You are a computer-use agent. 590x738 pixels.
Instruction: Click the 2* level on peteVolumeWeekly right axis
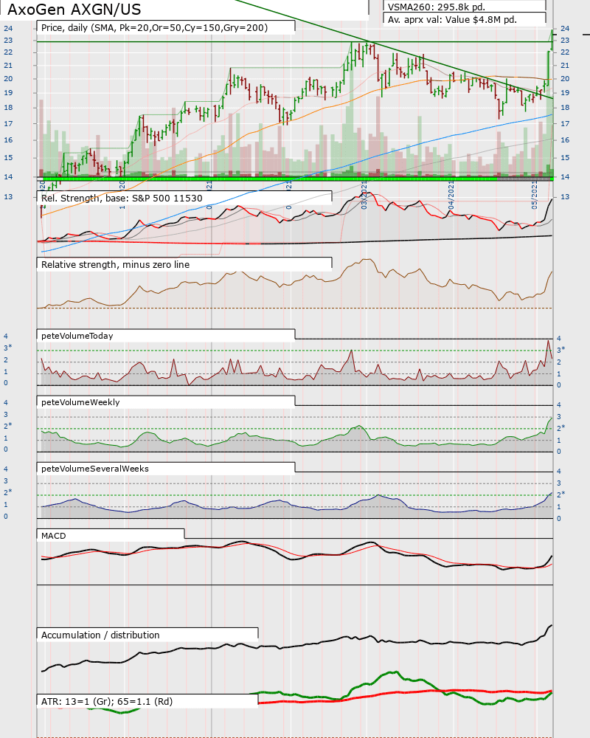[x=560, y=428]
